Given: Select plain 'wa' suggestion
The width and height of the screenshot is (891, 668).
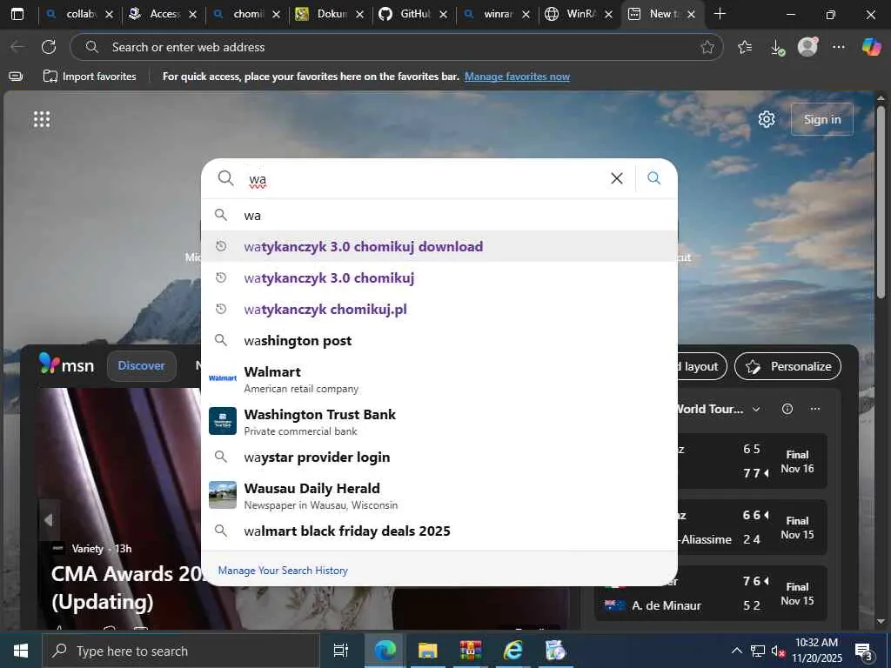Looking at the screenshot, I should pyautogui.click(x=439, y=216).
